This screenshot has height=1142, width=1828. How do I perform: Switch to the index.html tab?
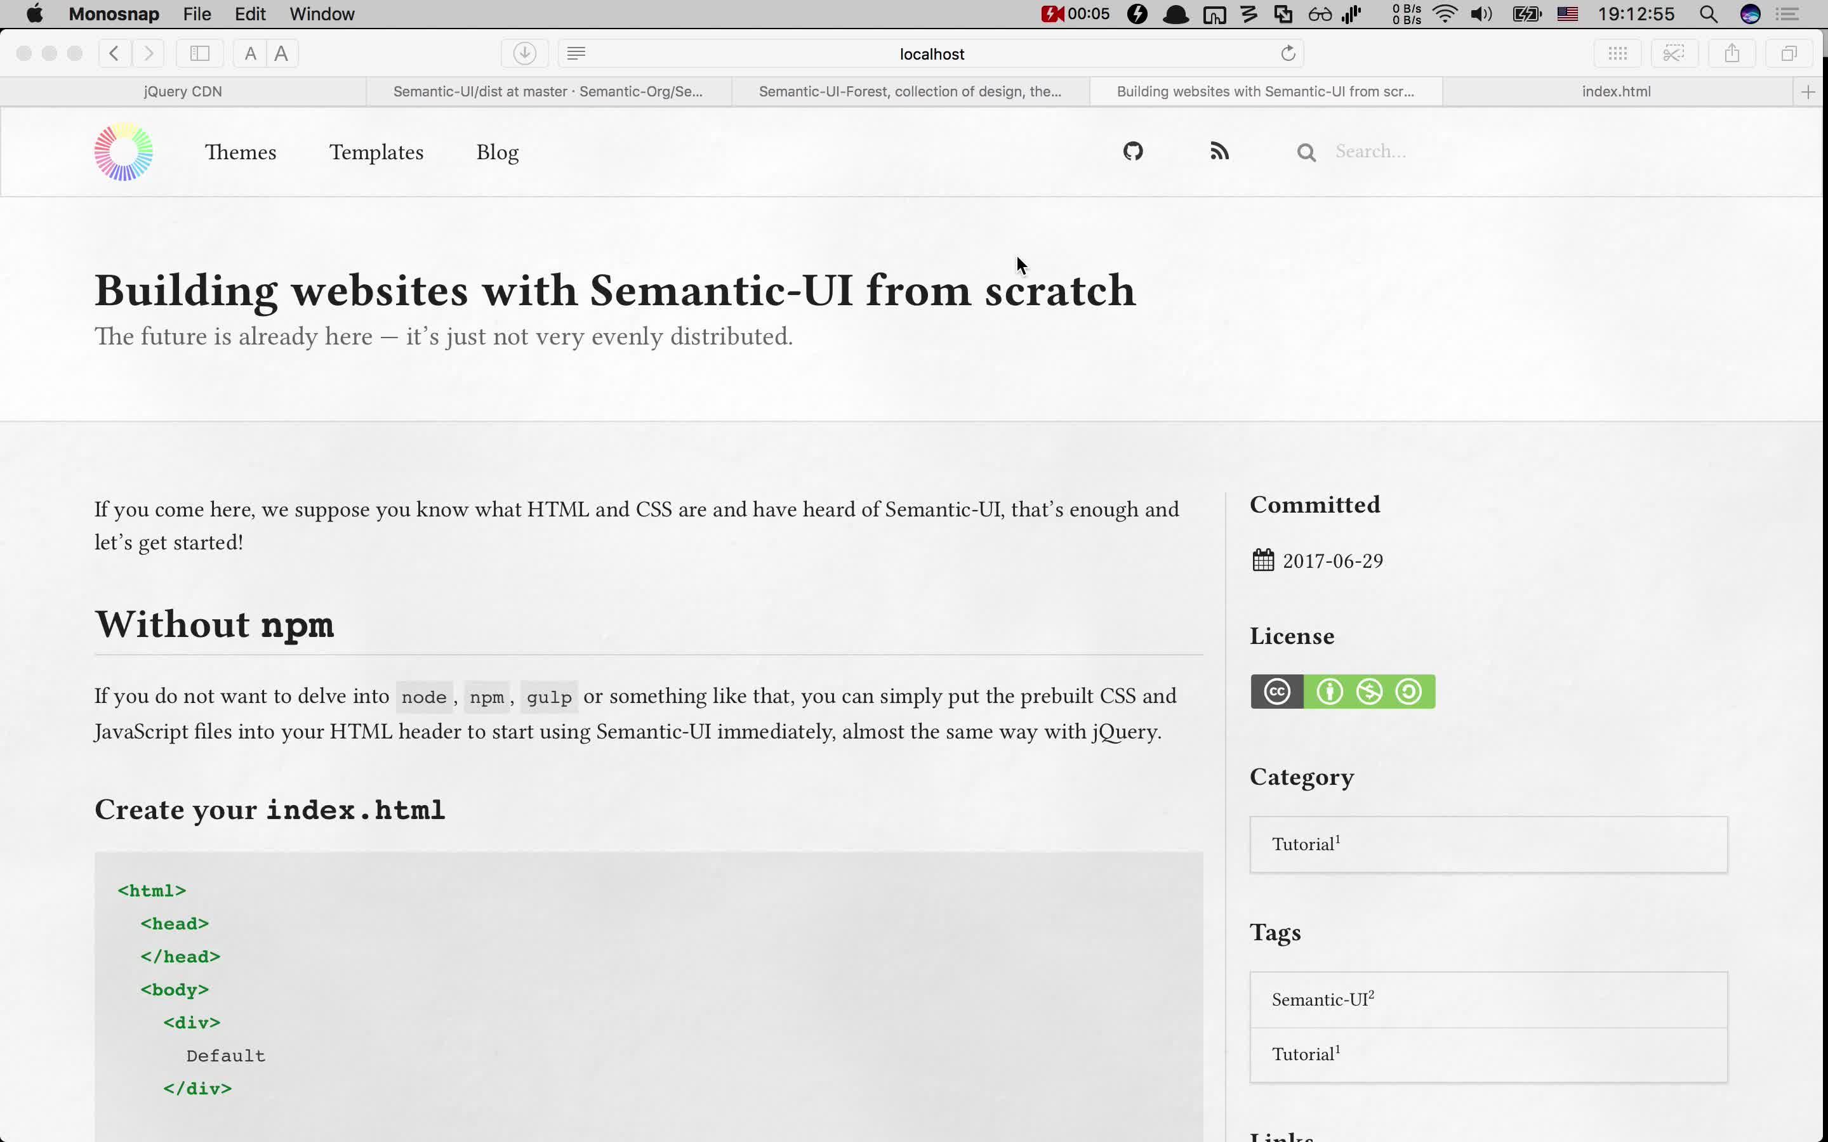pyautogui.click(x=1615, y=91)
